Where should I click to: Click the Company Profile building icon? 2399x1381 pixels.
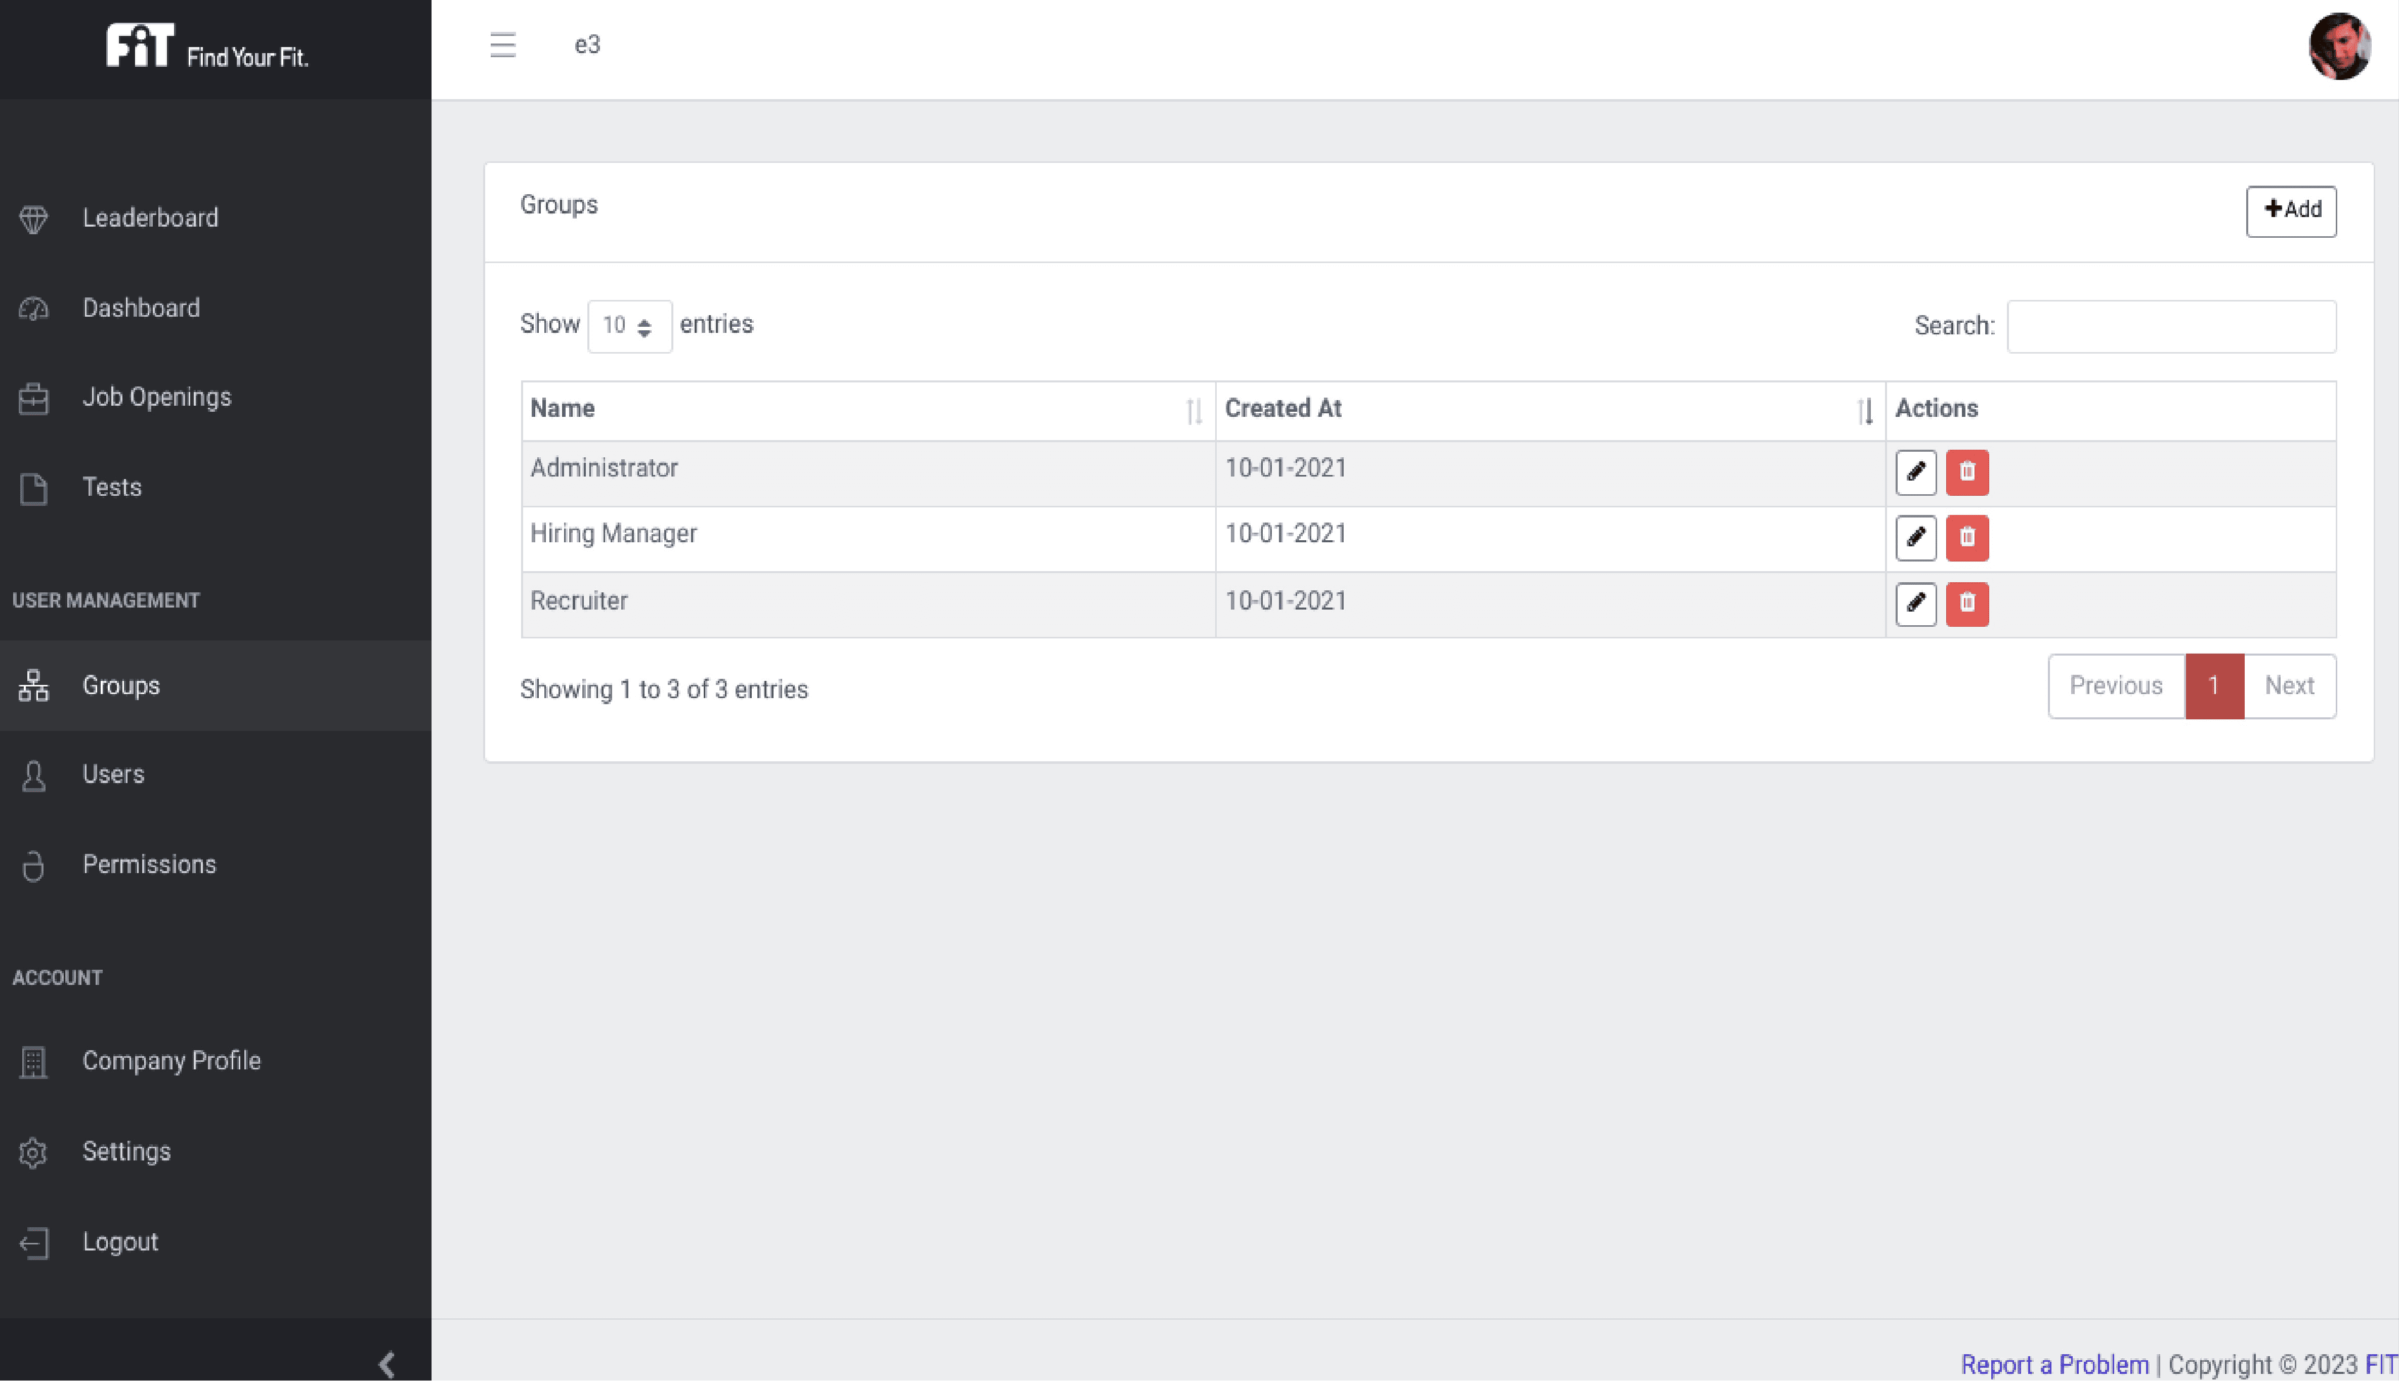pyautogui.click(x=33, y=1061)
